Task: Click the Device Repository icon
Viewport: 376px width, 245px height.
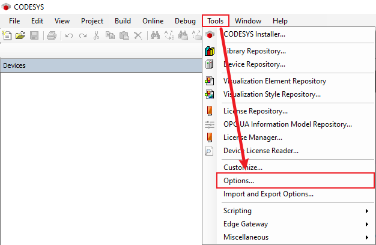Action: pyautogui.click(x=210, y=64)
